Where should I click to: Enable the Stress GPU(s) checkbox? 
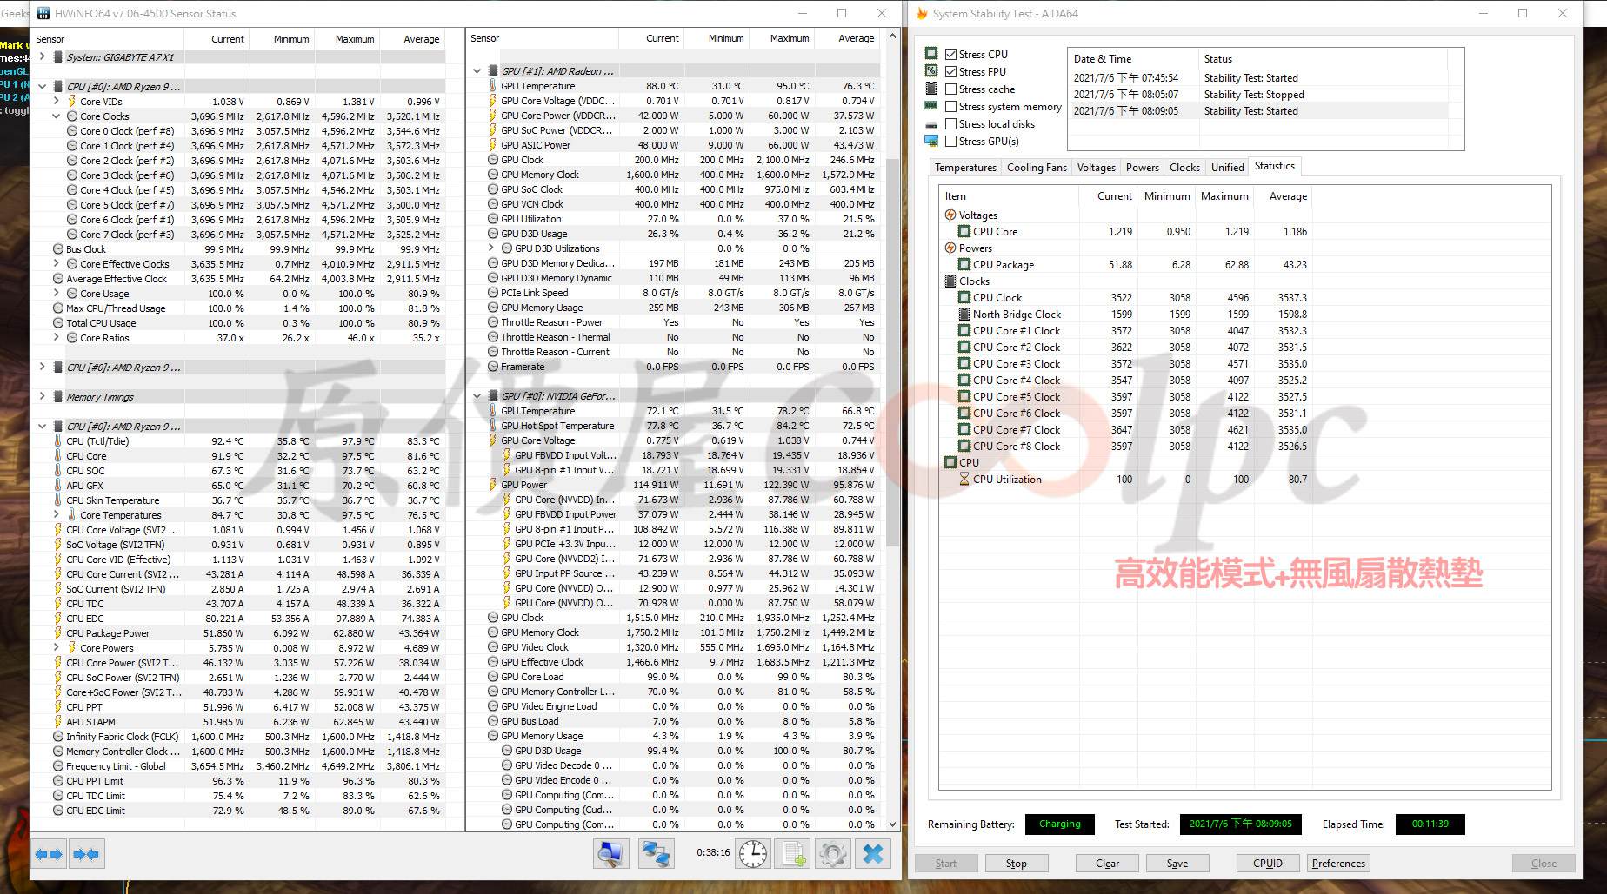click(950, 141)
